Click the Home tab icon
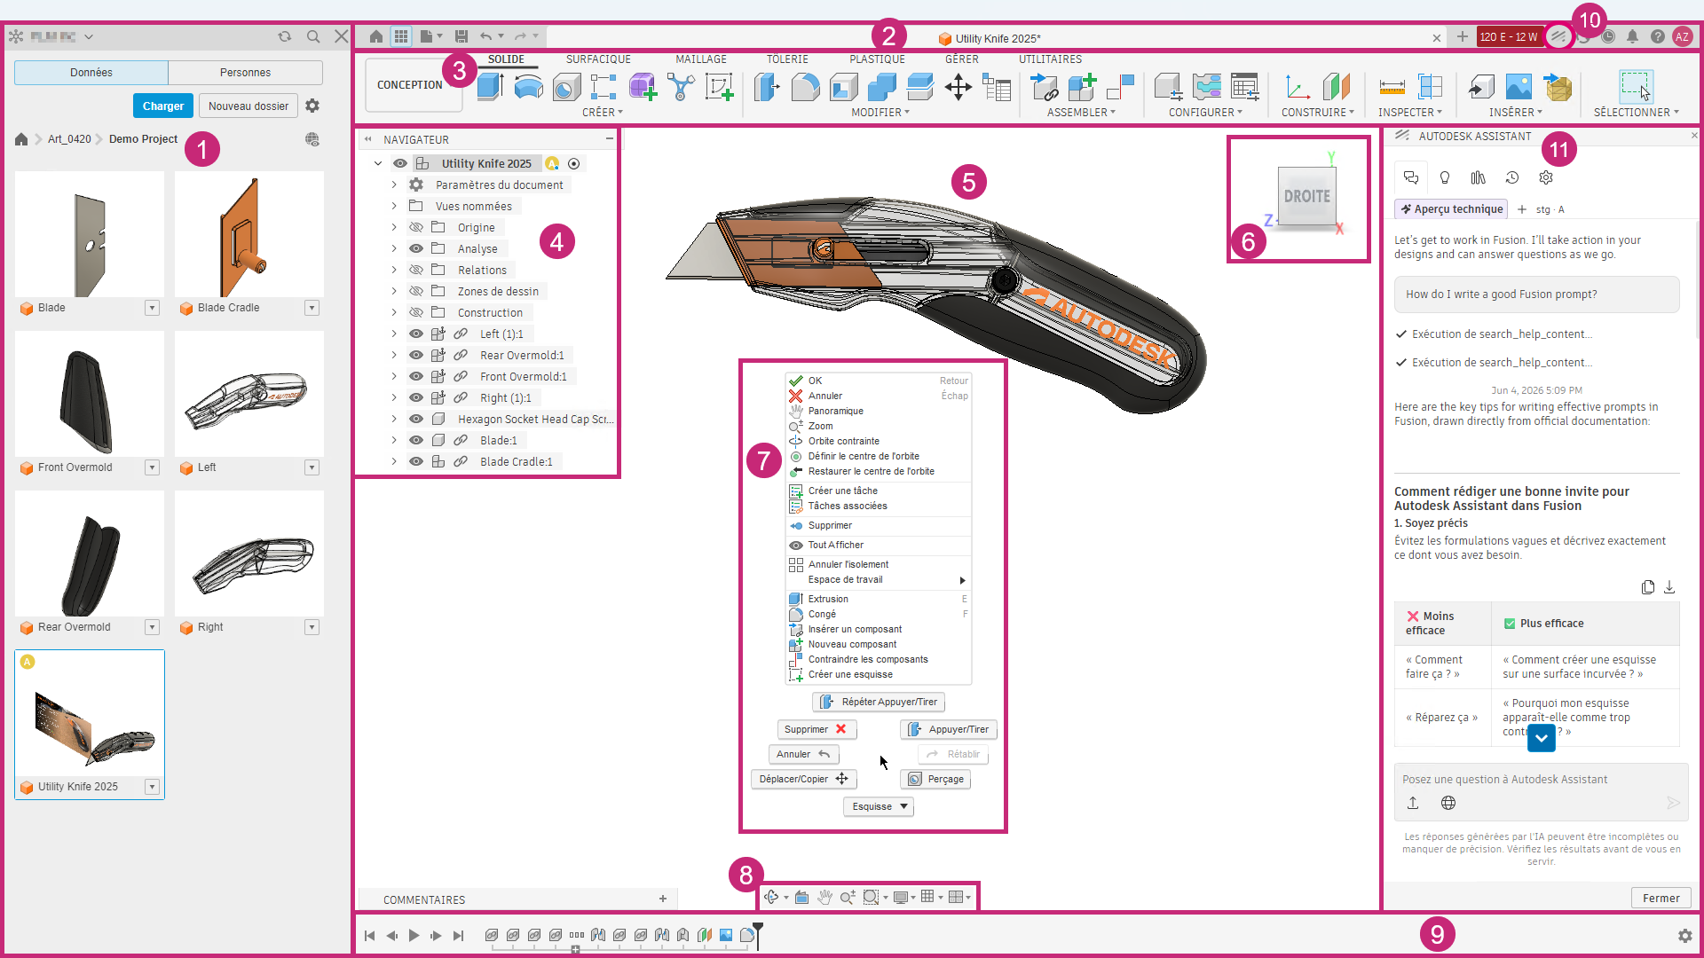1704x958 pixels. tap(376, 36)
